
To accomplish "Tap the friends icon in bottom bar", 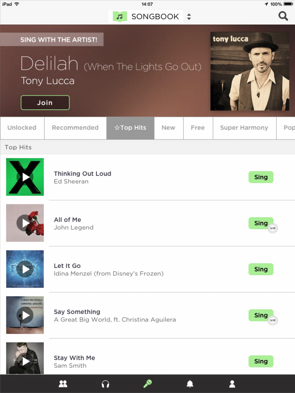I will click(63, 384).
